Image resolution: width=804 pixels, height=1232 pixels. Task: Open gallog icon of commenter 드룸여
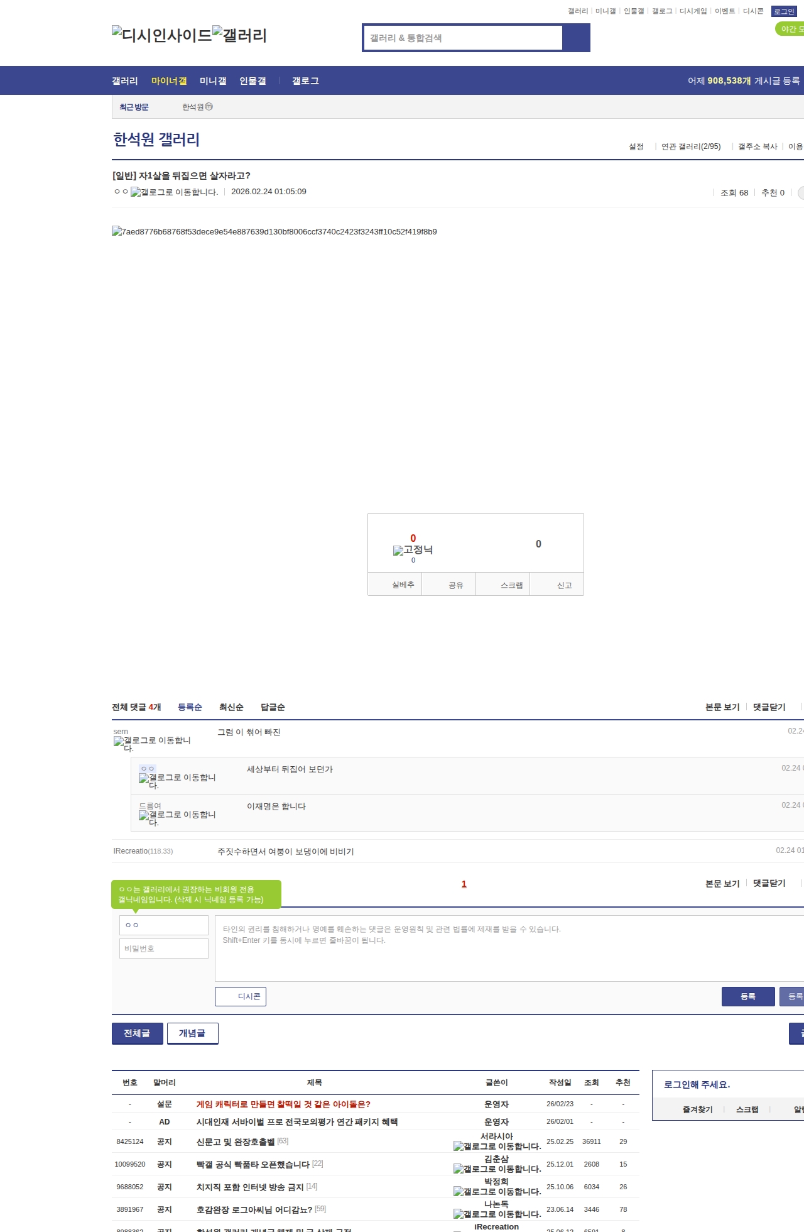coord(177,818)
